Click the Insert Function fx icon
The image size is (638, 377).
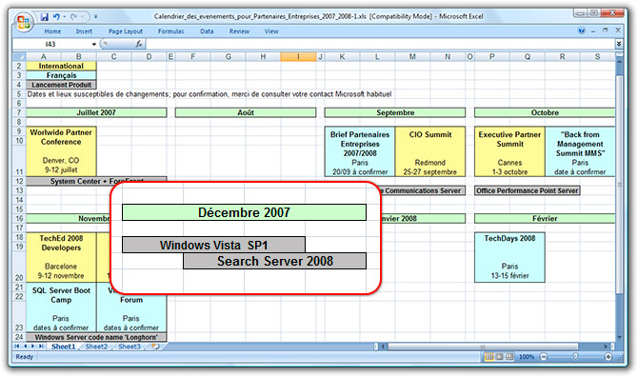coord(139,44)
